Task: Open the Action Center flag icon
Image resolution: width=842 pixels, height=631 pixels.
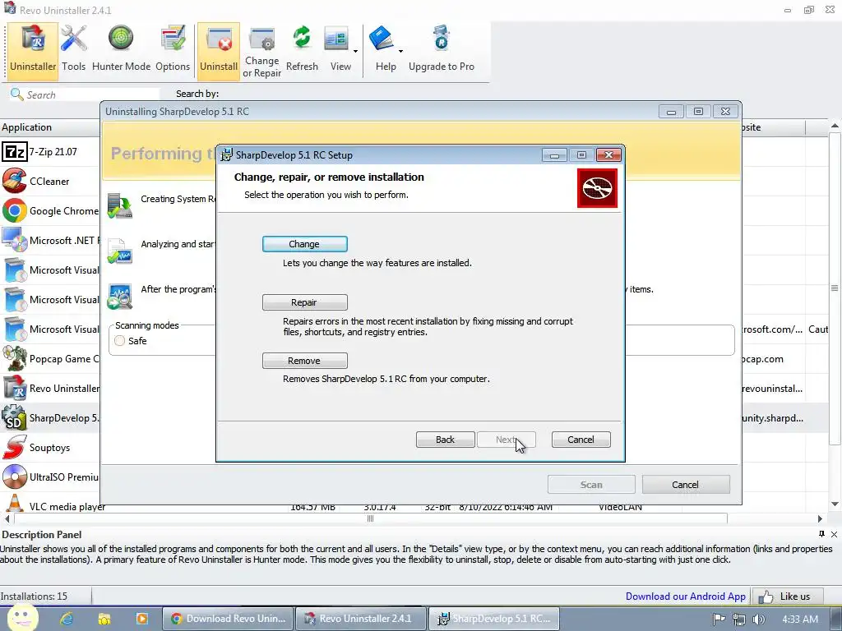Action: coord(719,619)
